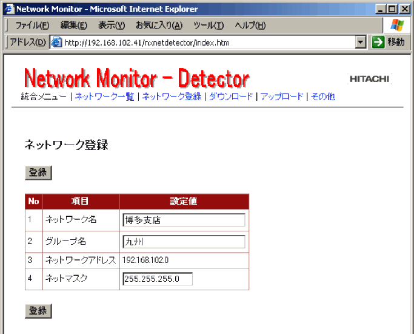The width and height of the screenshot is (414, 334).
Task: Click the ネットマスク row label
Action: [x=66, y=278]
